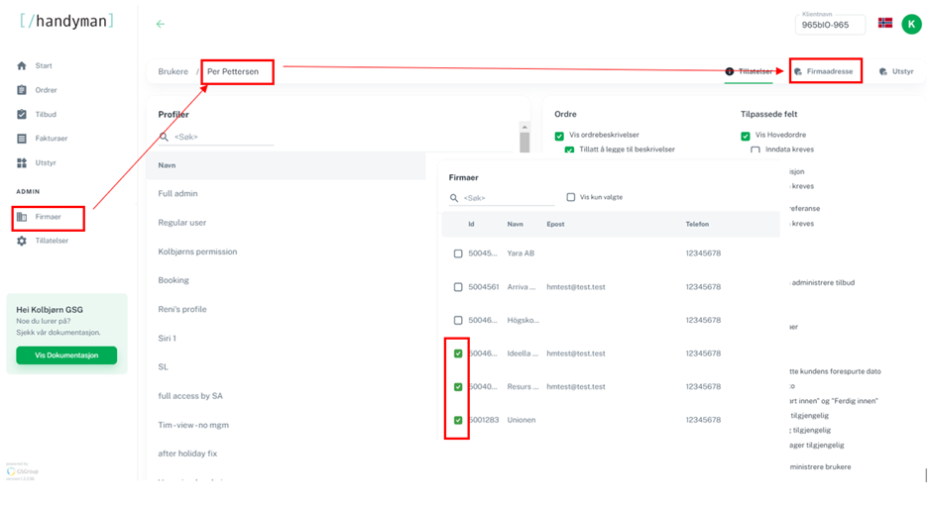Viewport: 932px width, 505px height.
Task: Click the Norwegian flag language icon
Action: click(x=885, y=23)
